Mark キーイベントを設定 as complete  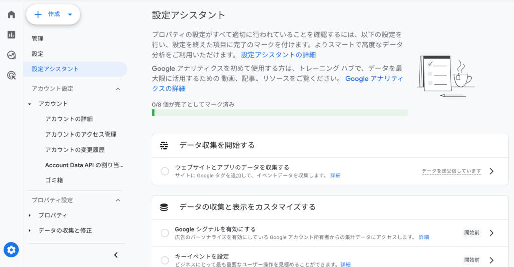coord(165,260)
